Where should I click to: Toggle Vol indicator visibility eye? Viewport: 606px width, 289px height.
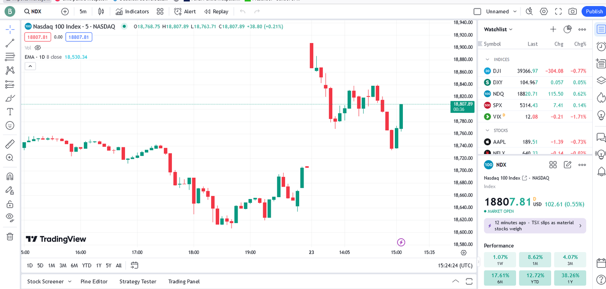(x=38, y=48)
